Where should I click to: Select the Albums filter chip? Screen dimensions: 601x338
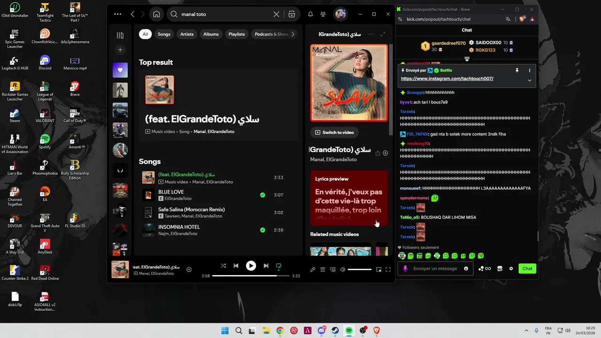point(211,34)
